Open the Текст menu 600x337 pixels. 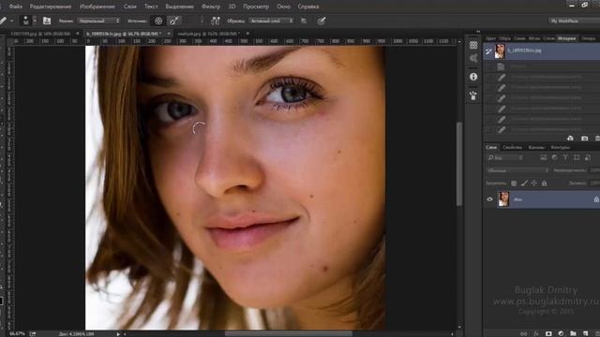tap(151, 7)
